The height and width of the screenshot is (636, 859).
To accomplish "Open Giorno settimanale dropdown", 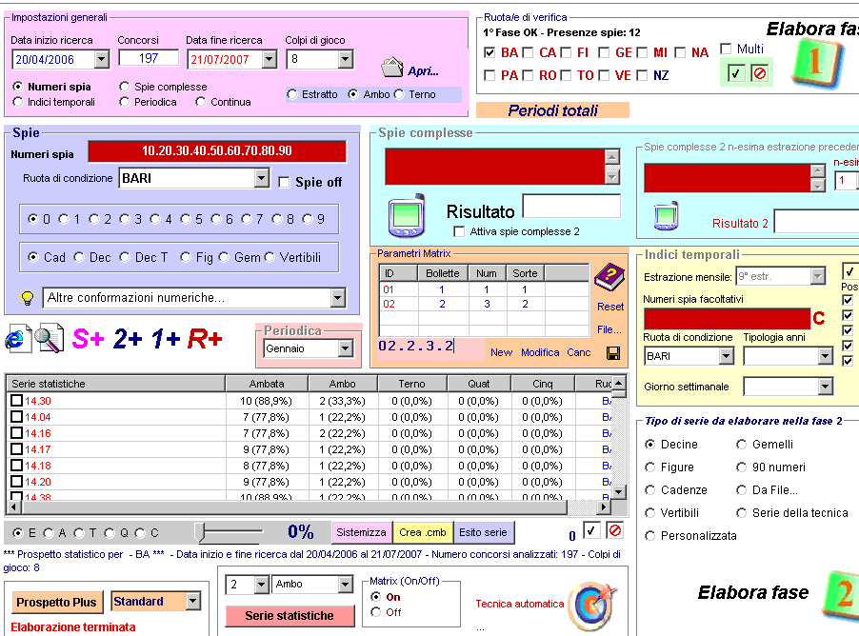I will click(x=825, y=387).
